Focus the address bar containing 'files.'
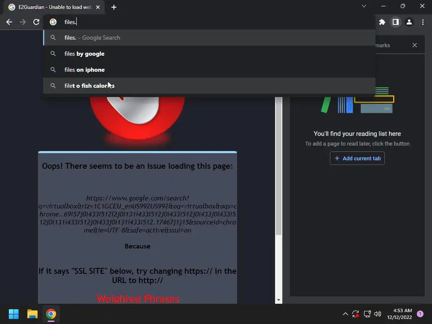 [209, 22]
